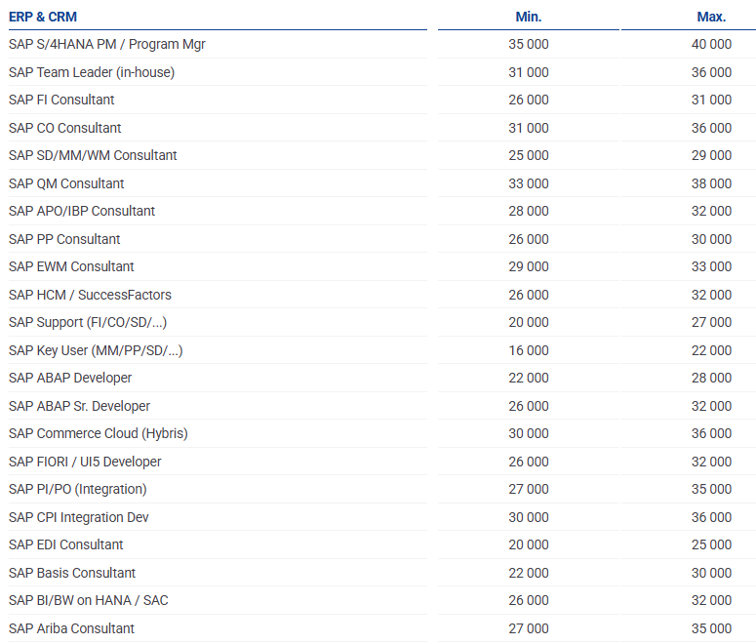
Task: Click Max. value 28 000 for ABAP Developer
Action: point(711,378)
